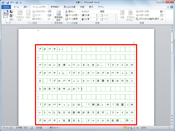
Task: Click the 文字列の折り返し (Wrap Text) button
Action: pos(130,15)
